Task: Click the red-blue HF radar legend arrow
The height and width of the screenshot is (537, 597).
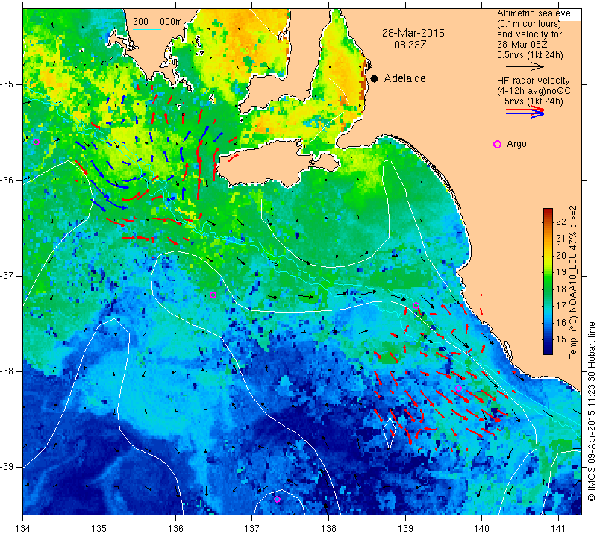Action: [525, 112]
